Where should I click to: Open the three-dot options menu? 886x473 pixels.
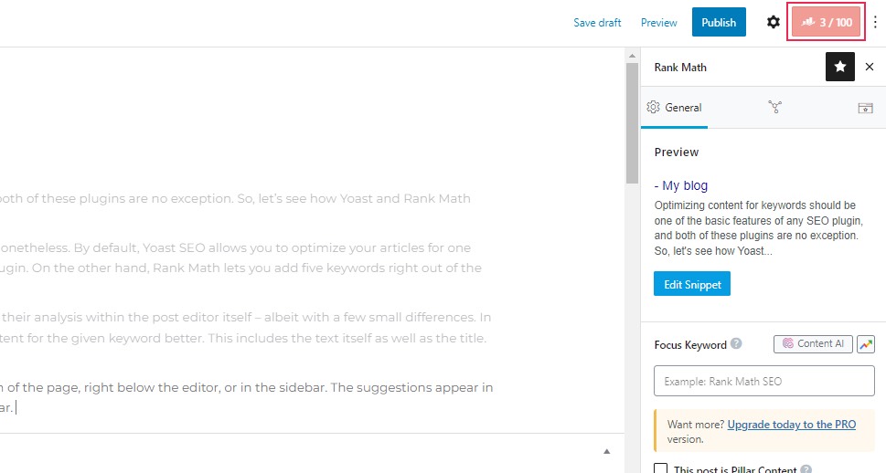point(875,23)
